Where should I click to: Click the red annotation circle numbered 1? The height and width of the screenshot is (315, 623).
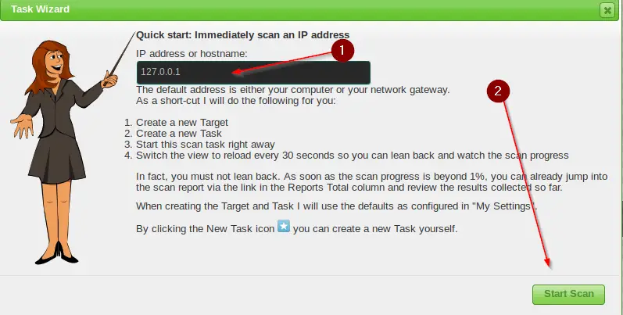coord(342,51)
